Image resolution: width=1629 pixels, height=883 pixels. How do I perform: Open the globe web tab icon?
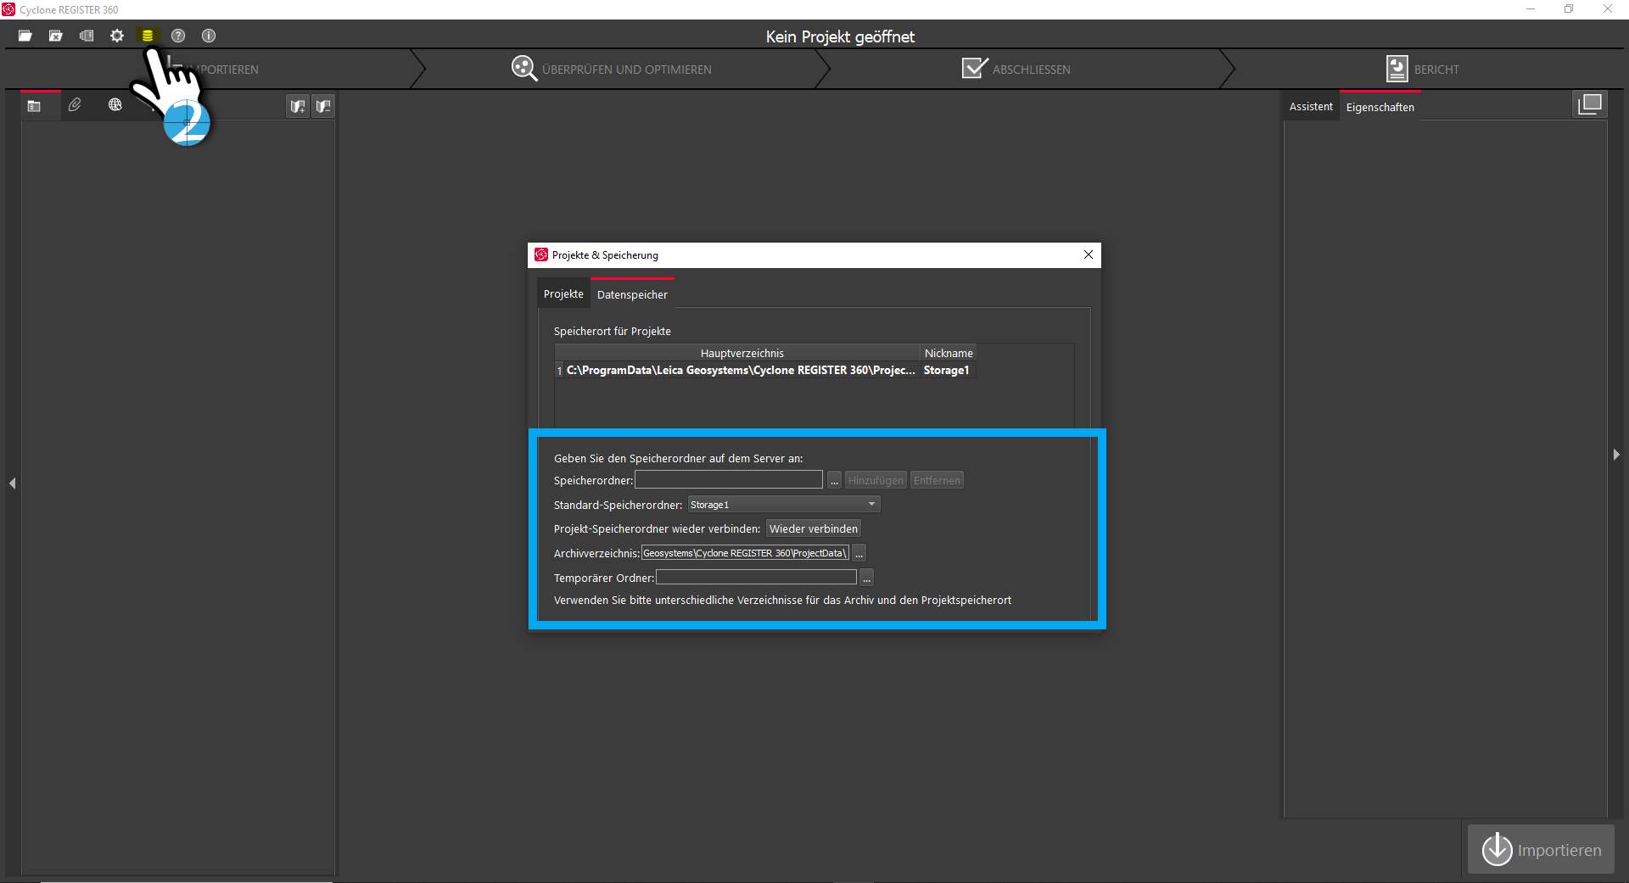pyautogui.click(x=115, y=105)
